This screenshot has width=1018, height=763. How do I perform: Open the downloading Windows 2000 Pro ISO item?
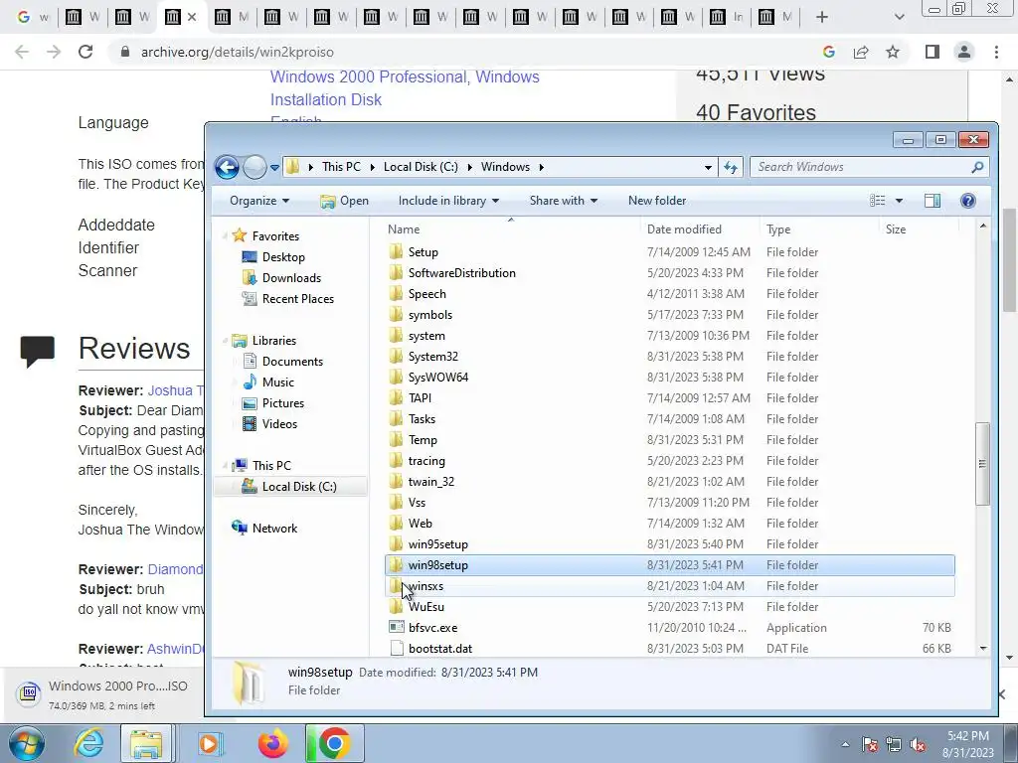[x=103, y=694]
